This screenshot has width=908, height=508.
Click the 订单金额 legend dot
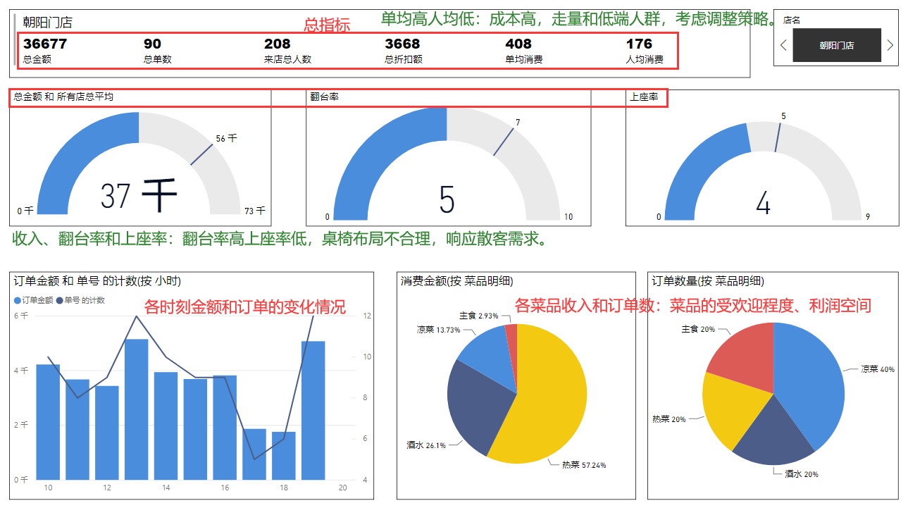18,300
